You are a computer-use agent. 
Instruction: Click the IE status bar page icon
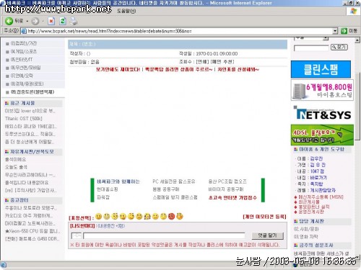coord(4,265)
